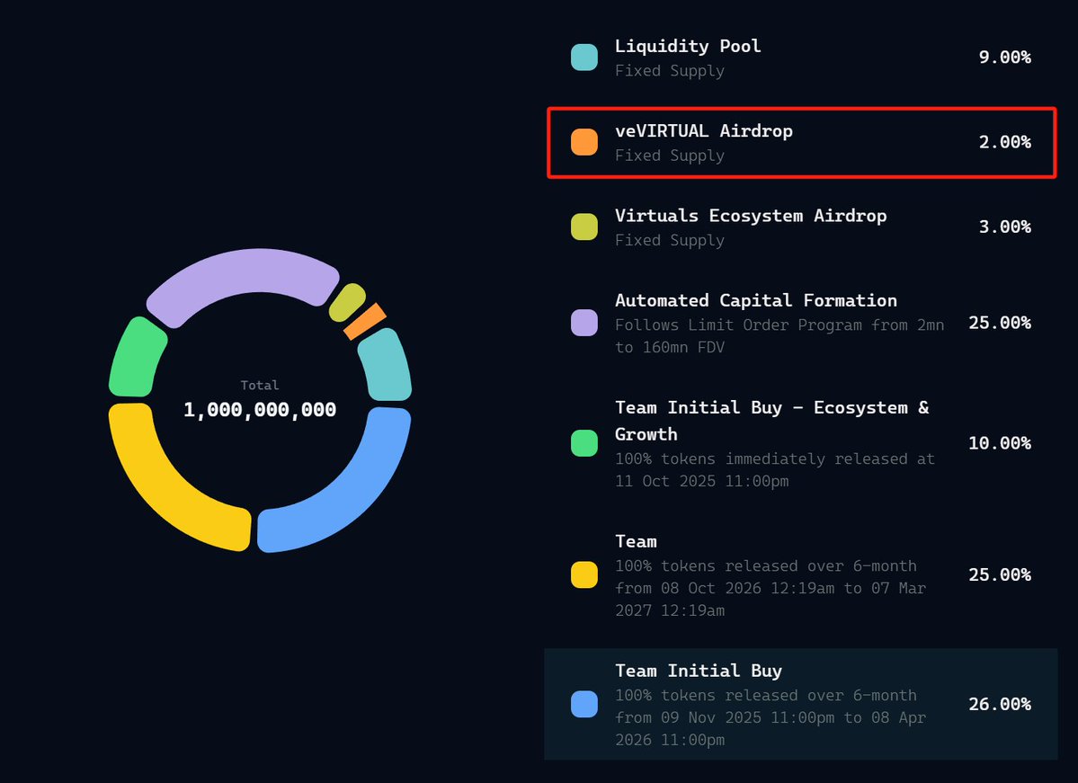
Task: Select the yellow donut chart segment
Action: click(168, 490)
